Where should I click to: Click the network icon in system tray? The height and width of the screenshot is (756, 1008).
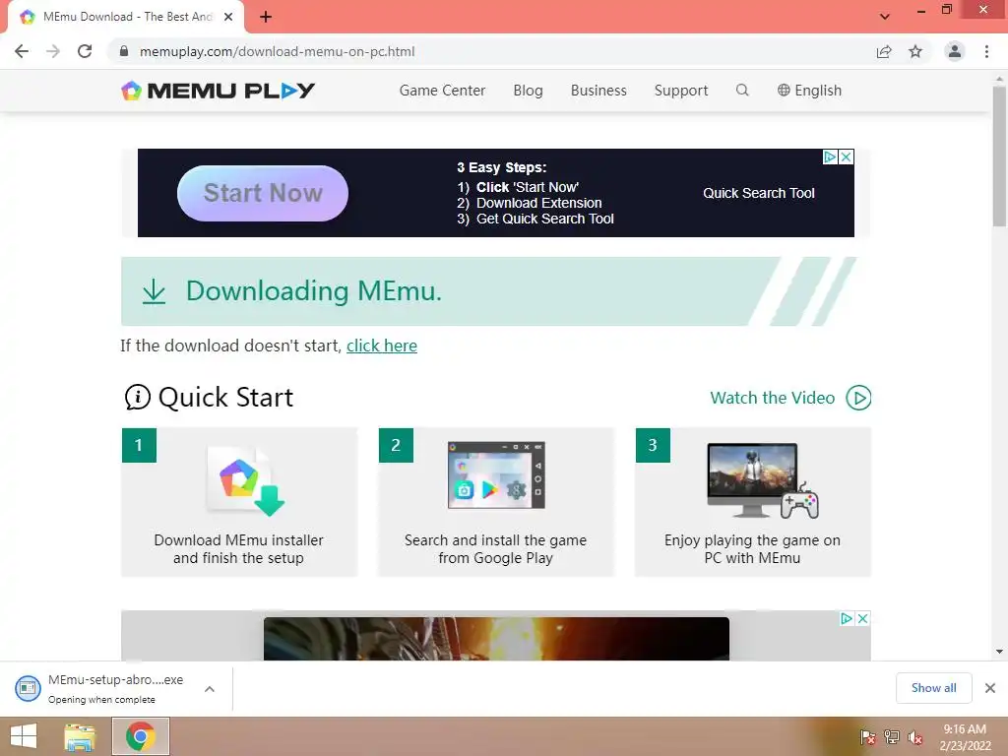(892, 737)
